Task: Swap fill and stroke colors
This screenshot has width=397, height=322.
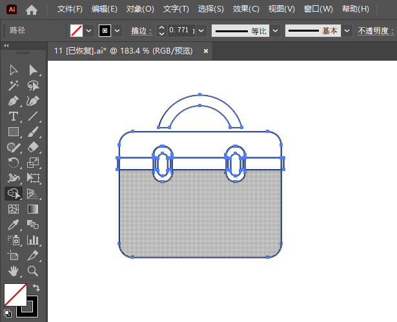Action: point(36,288)
